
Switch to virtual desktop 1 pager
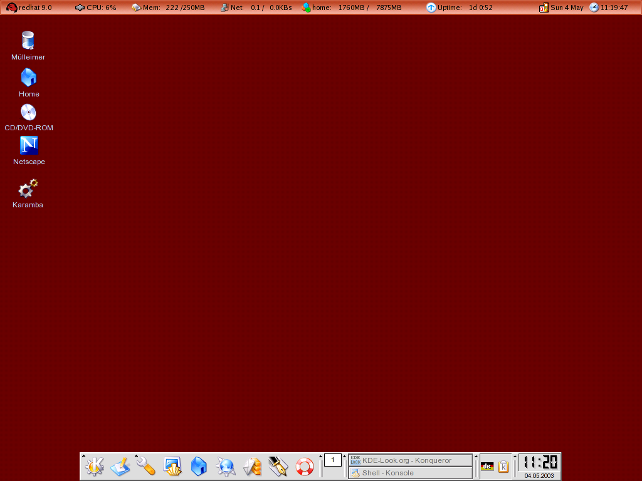pyautogui.click(x=332, y=460)
